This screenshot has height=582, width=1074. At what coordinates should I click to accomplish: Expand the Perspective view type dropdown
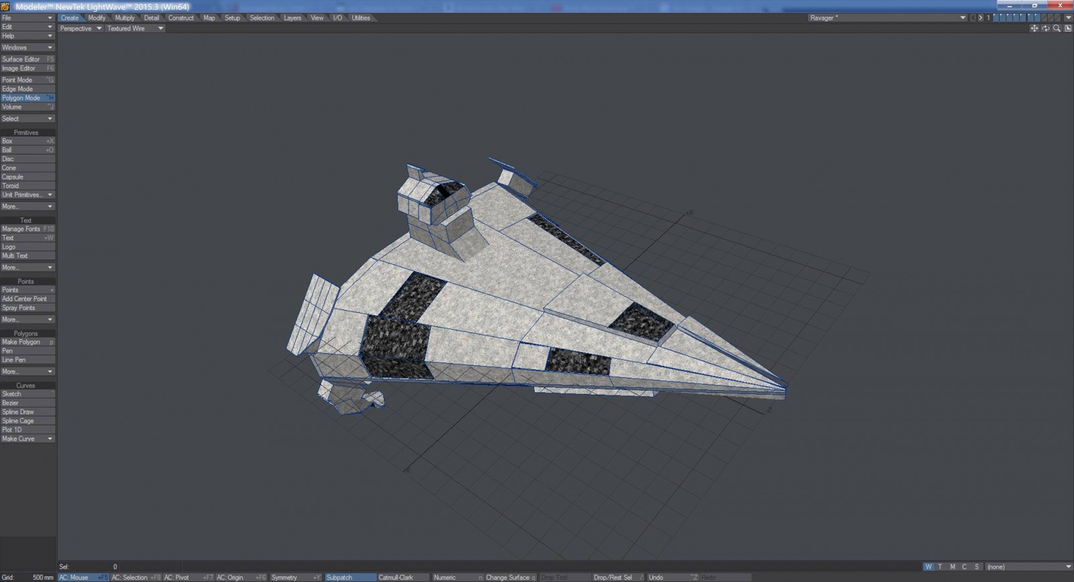pos(81,28)
